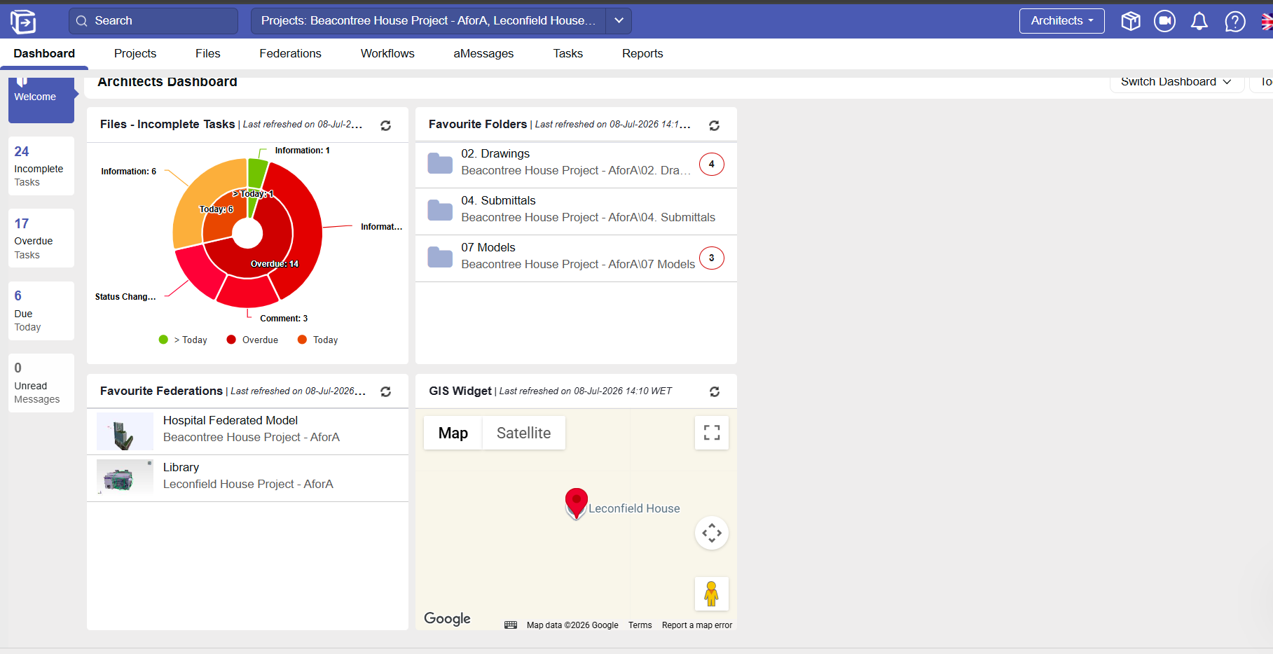This screenshot has width=1273, height=654.
Task: Click the 07 Models folder icon
Action: 440,257
